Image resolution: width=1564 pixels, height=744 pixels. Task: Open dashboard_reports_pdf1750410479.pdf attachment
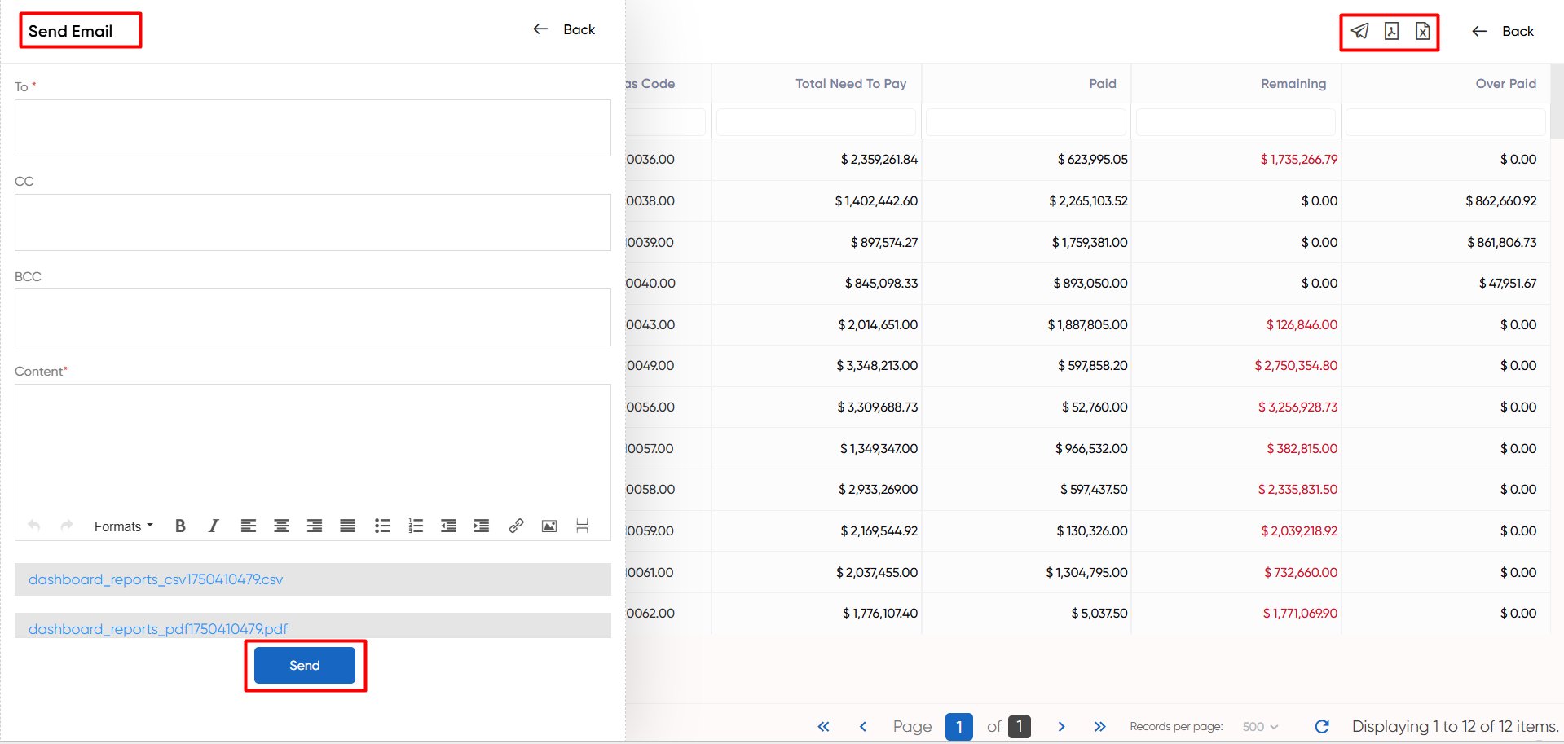tap(158, 628)
